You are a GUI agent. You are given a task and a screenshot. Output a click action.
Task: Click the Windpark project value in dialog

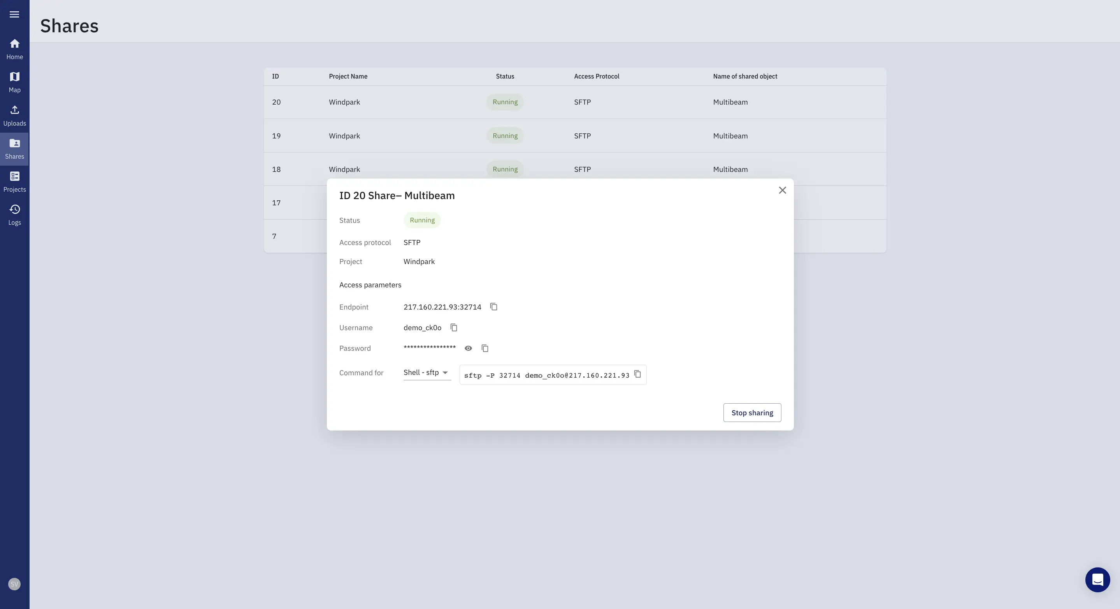(419, 261)
